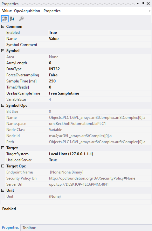Collapse the Symbol section
Image resolution: width=152 pixels, height=231 pixels.
click(3, 51)
